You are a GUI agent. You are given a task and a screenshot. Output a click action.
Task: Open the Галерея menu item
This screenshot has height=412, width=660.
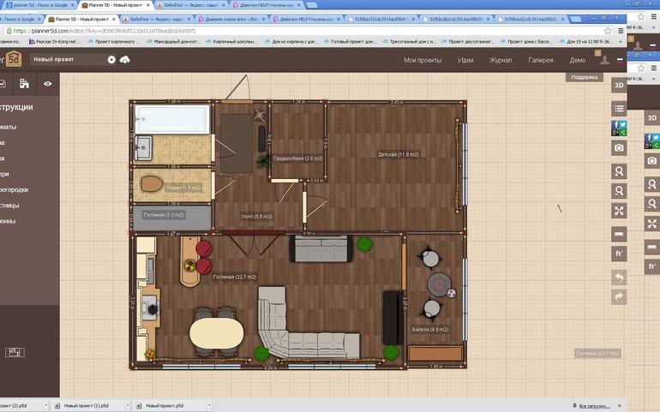tap(541, 60)
